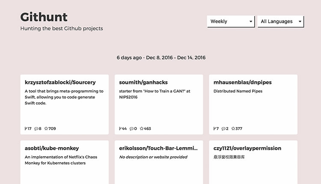Open erikolsson/Touch-Bar-Lemmings repository link
This screenshot has height=184, width=321.
158,148
